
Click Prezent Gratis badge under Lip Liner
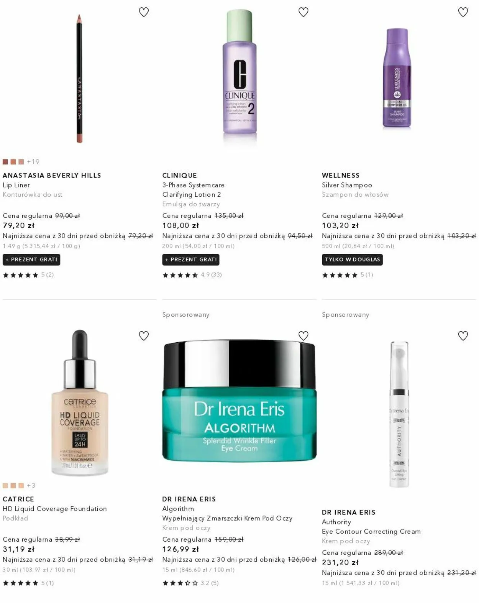click(31, 260)
